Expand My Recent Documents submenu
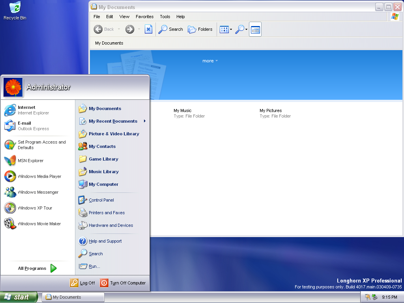This screenshot has height=303, width=404. [112, 121]
